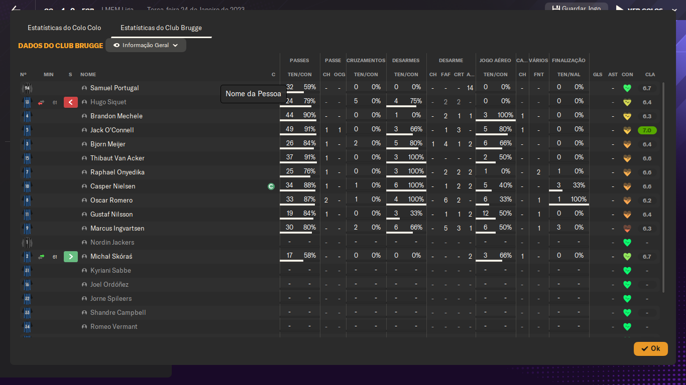The height and width of the screenshot is (385, 686).
Task: Click Hugo Siquet's red swap arrows icon
Action: coord(41,102)
